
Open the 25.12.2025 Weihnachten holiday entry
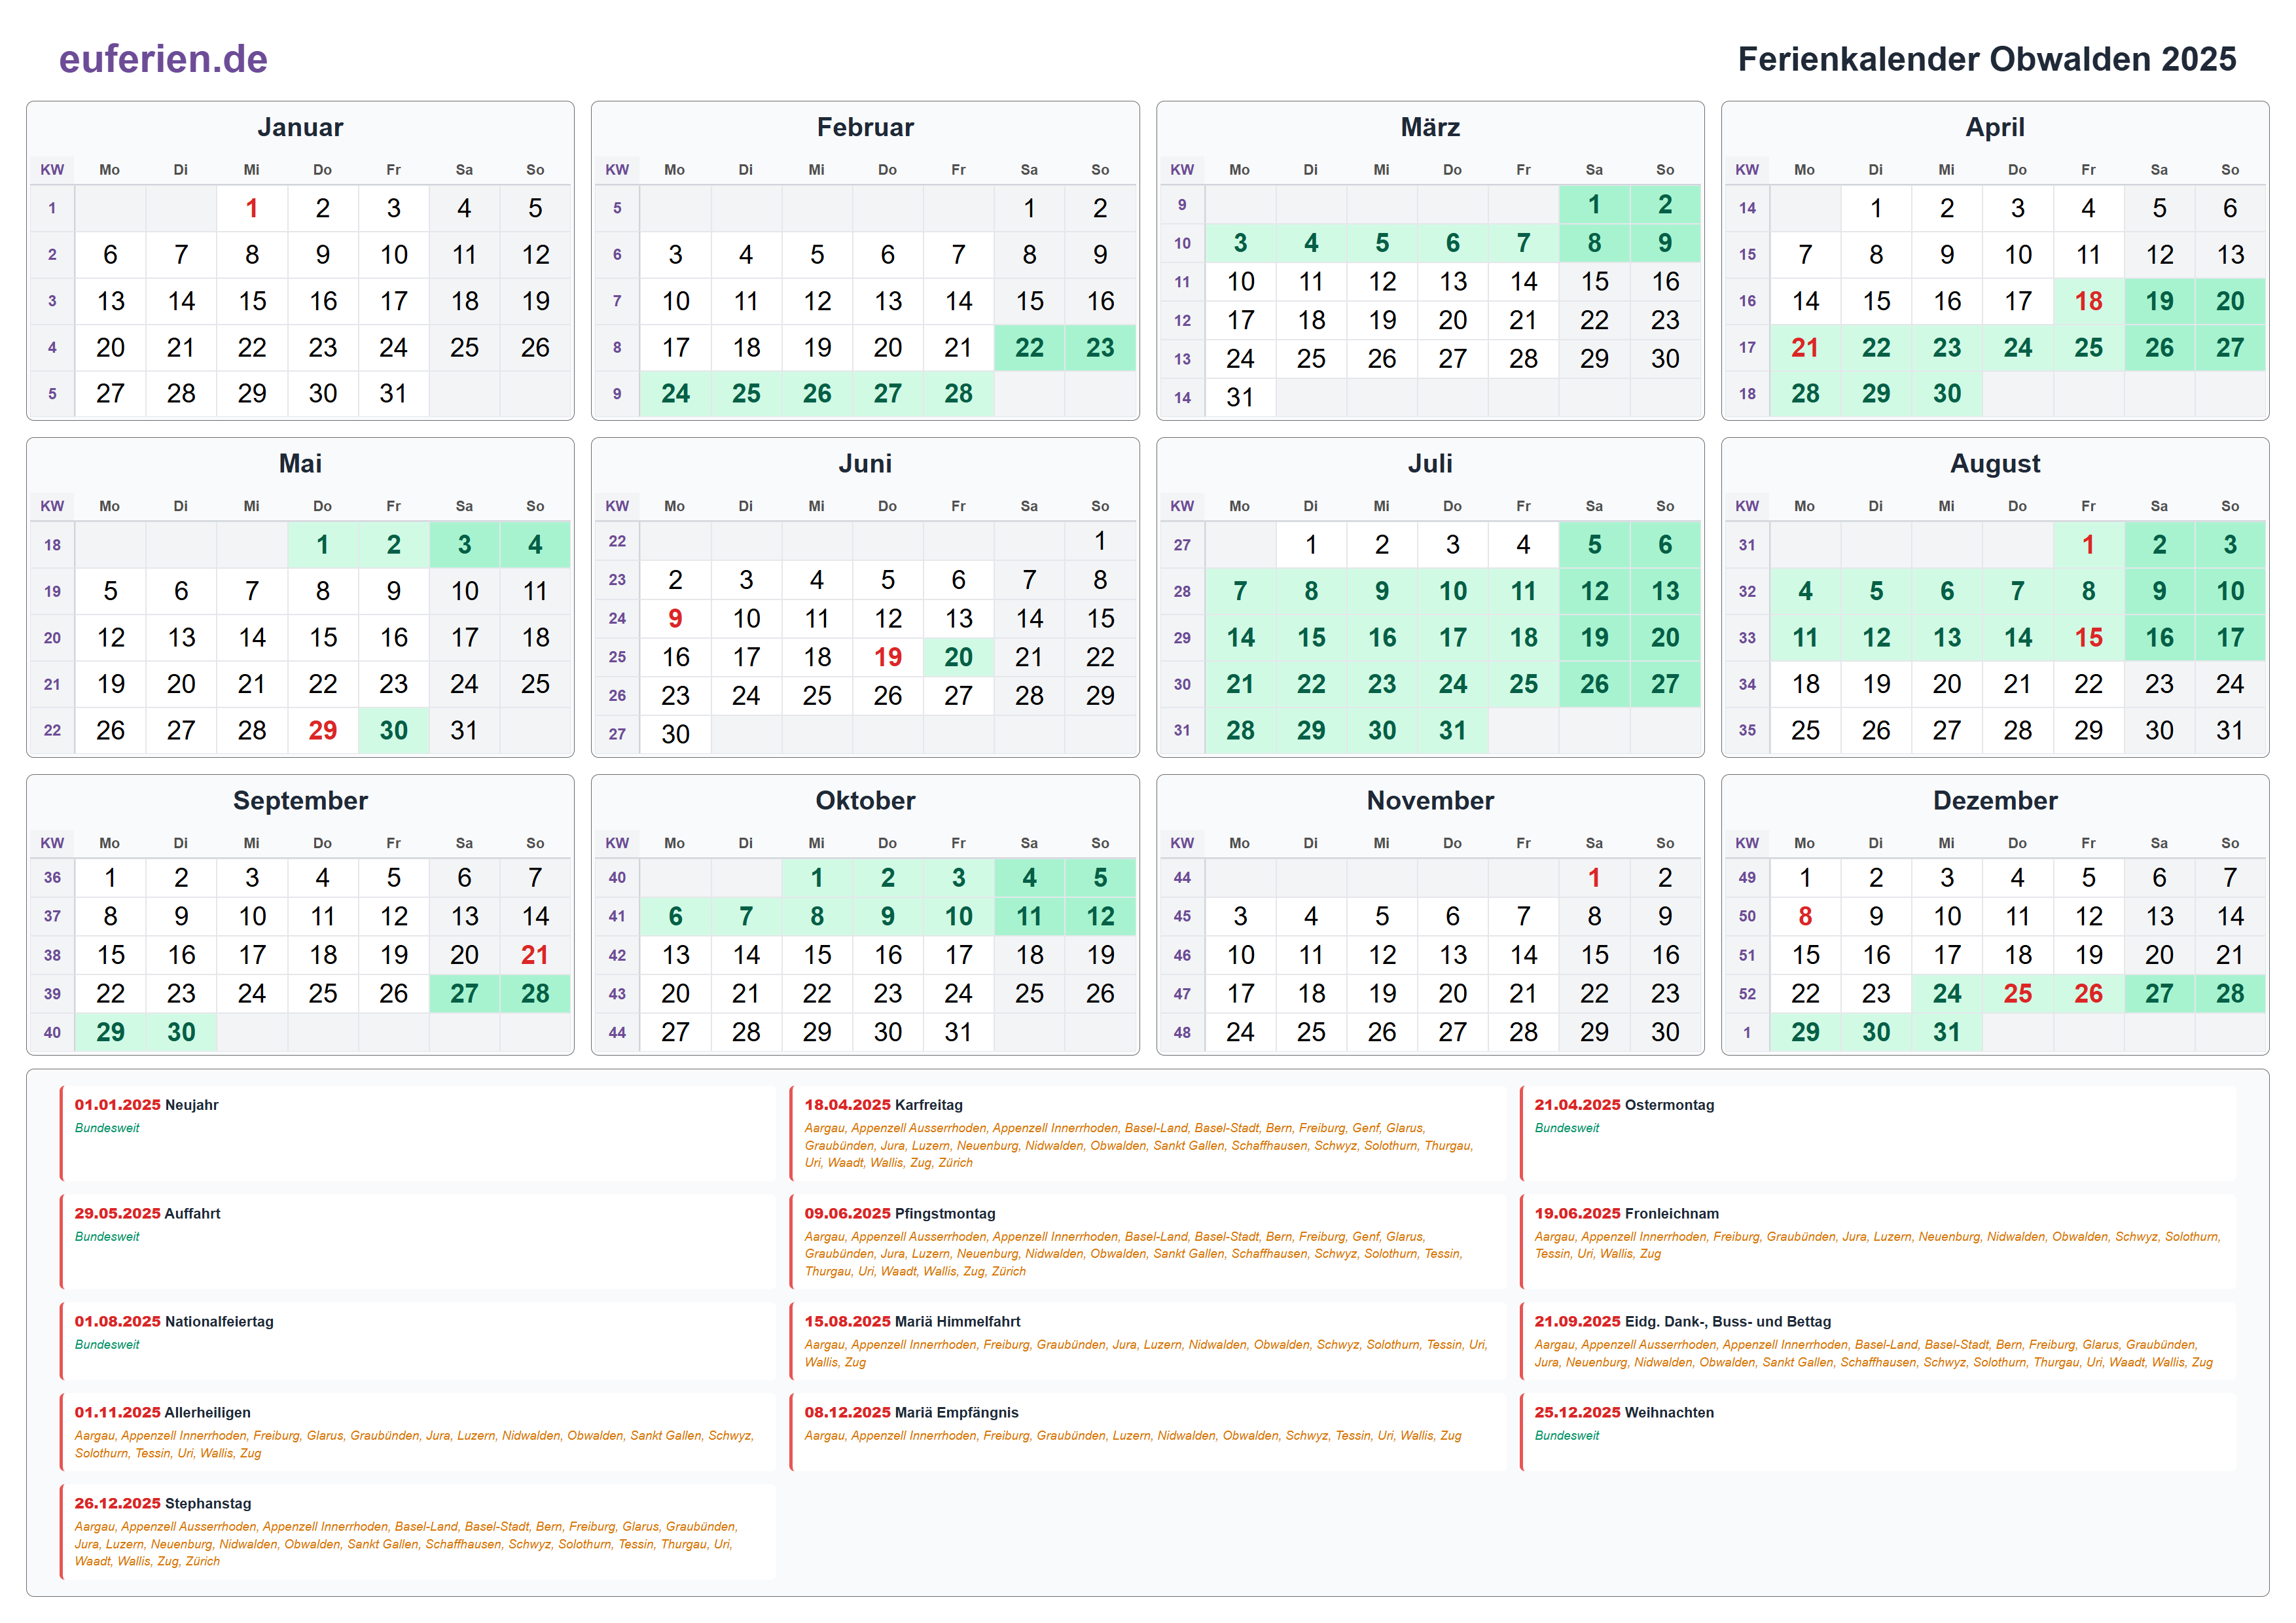tap(1878, 1433)
